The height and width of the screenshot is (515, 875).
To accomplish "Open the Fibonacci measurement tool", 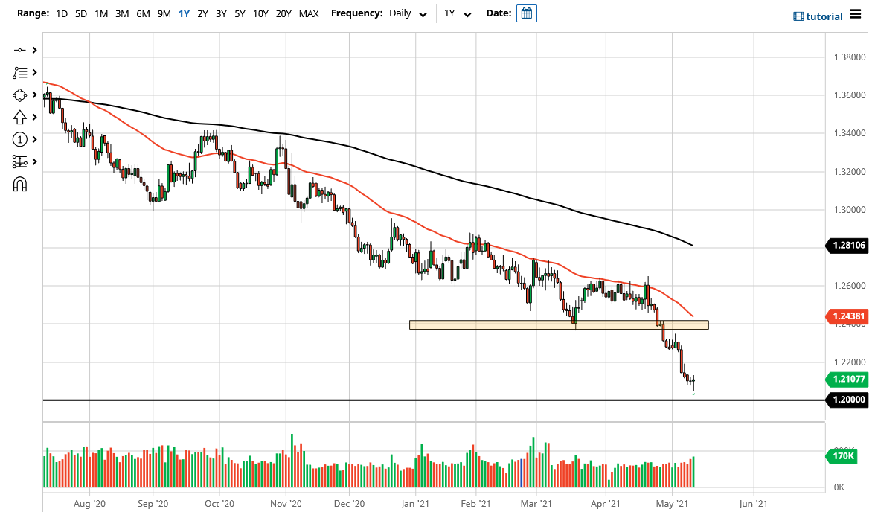I will (20, 161).
